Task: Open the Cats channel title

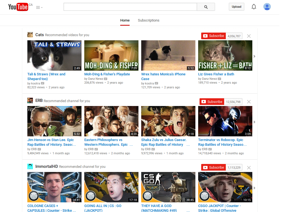Action: pos(40,35)
